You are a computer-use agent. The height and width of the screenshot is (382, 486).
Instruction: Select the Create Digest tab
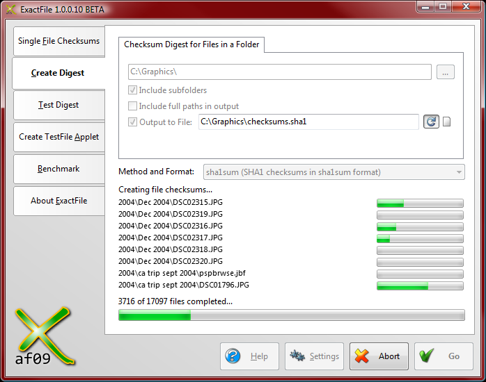(58, 73)
